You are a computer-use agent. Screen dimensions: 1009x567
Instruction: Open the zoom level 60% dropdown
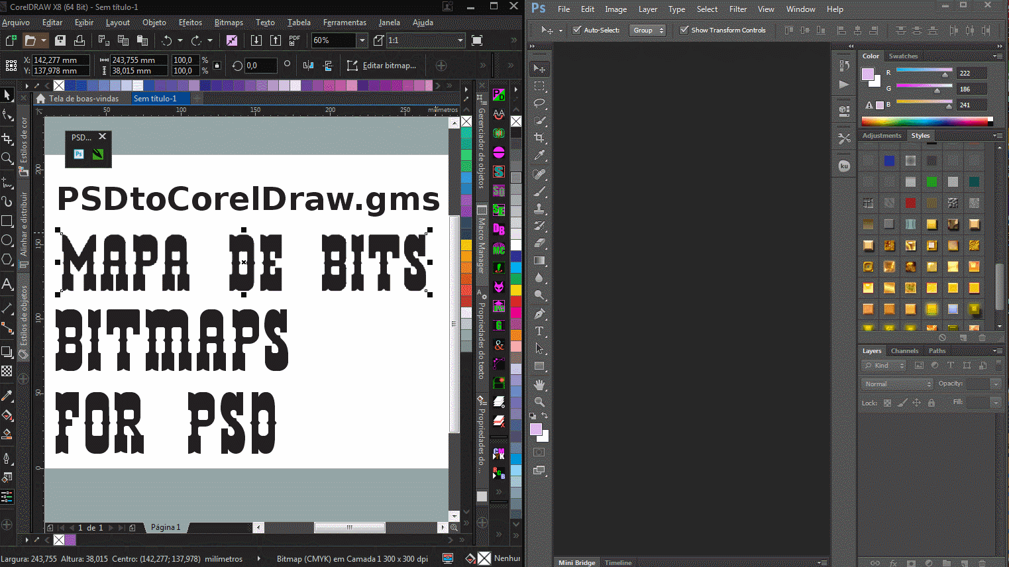point(362,40)
